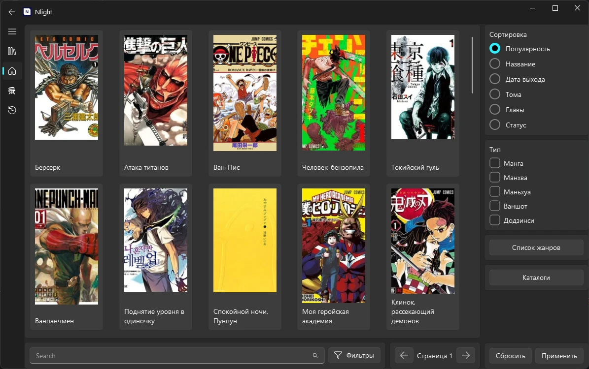This screenshot has height=369, width=589.
Task: Select Тома sorting option
Action: tap(495, 94)
